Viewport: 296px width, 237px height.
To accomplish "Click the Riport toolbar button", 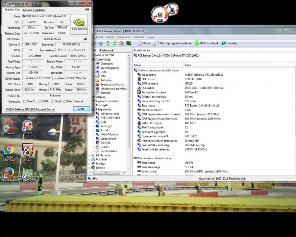I will click(144, 43).
